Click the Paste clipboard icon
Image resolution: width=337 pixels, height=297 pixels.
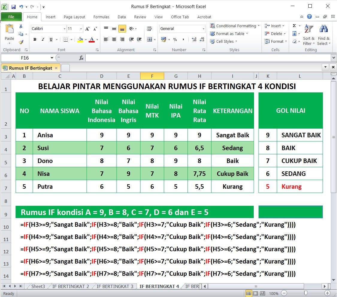[x=10, y=29]
